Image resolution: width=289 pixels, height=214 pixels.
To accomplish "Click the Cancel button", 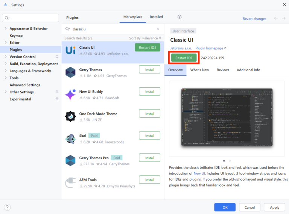I will (249, 207).
